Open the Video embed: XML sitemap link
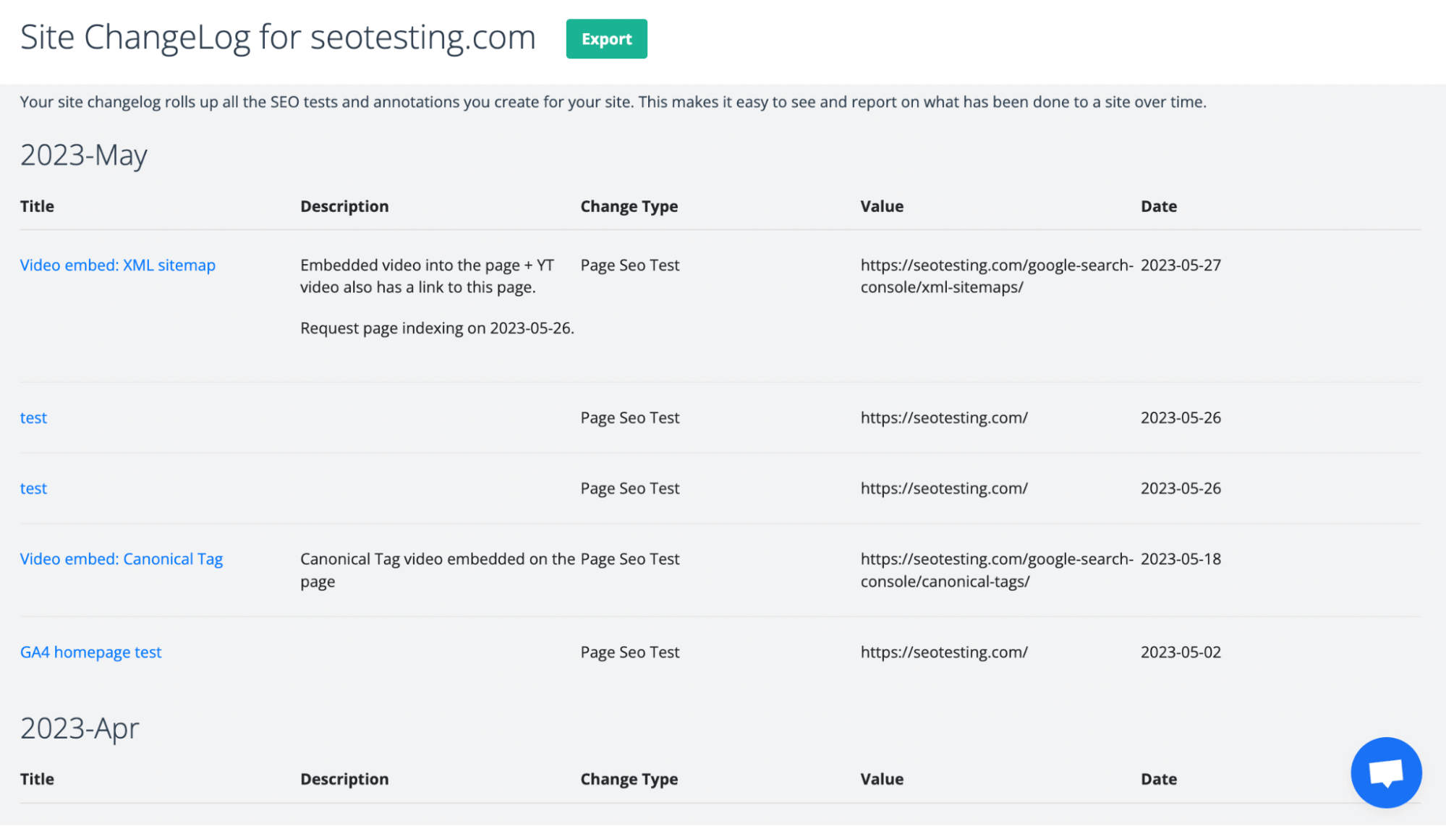The image size is (1446, 826). [x=117, y=264]
